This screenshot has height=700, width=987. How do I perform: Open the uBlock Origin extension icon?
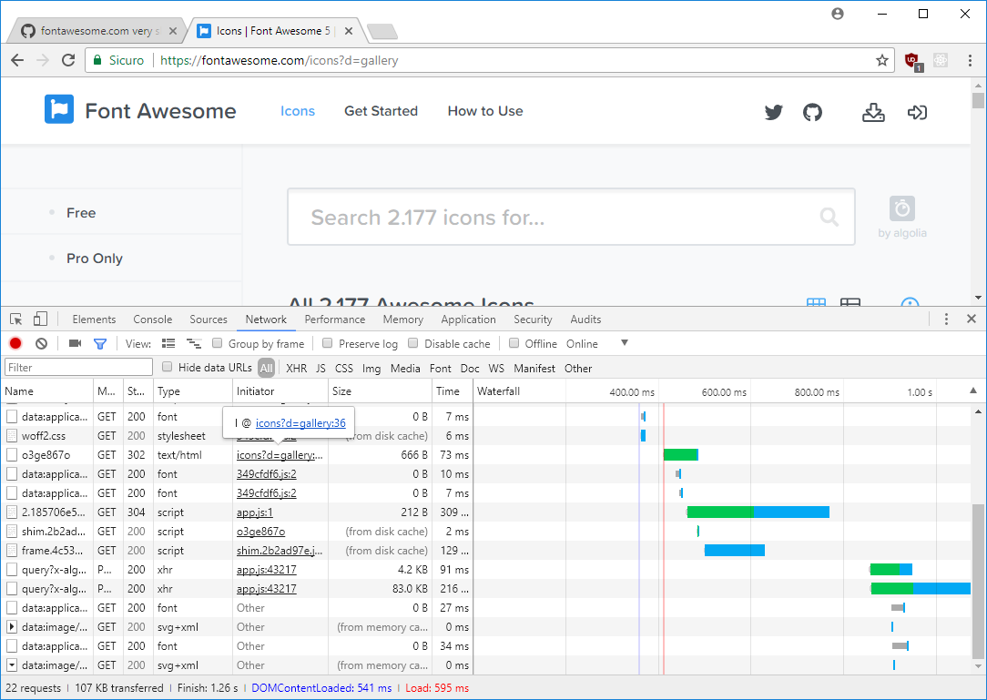[912, 61]
